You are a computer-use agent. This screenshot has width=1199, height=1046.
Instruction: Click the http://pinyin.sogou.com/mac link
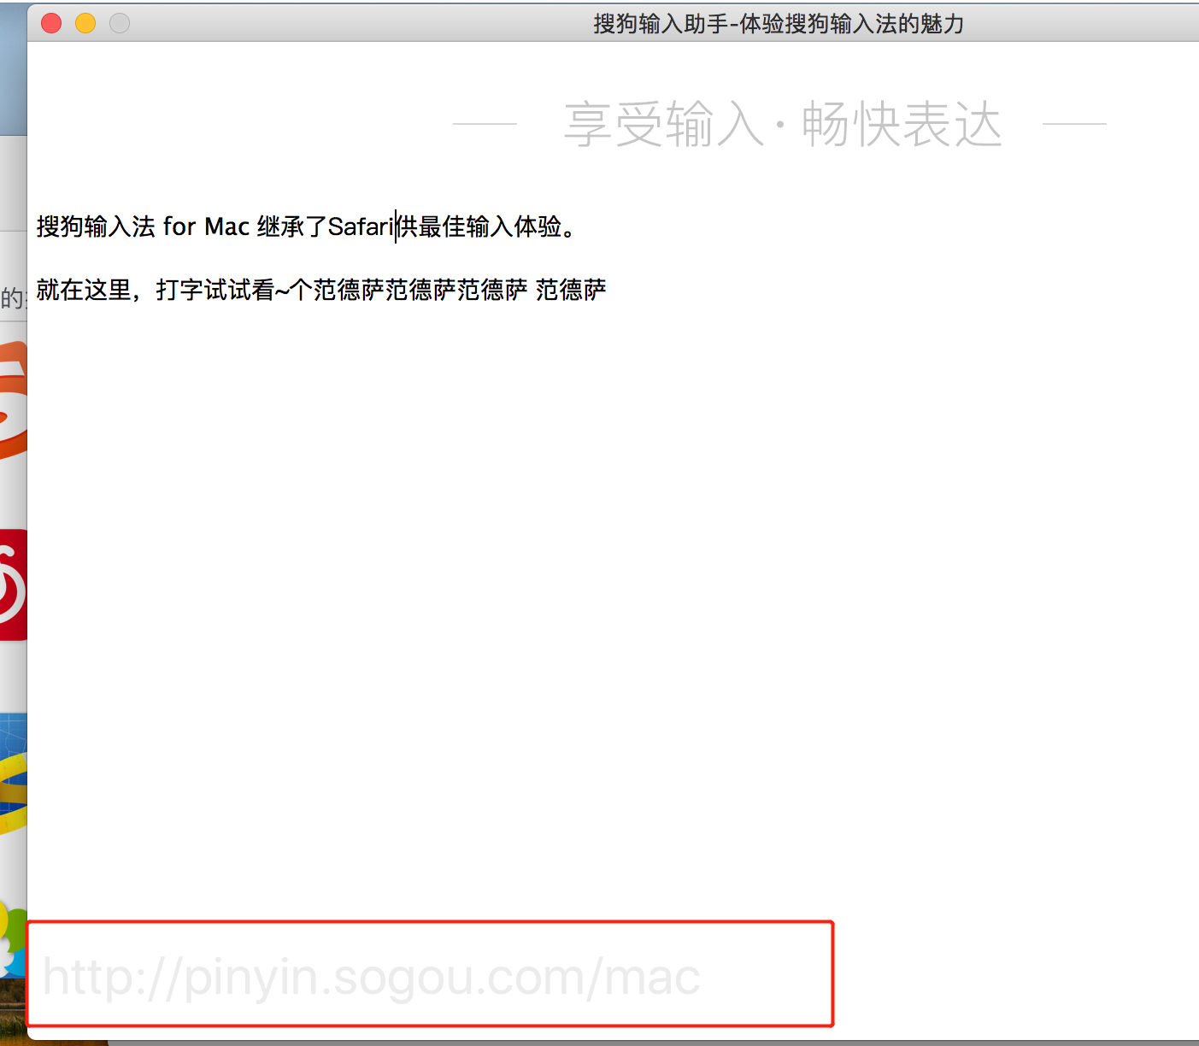coord(372,977)
